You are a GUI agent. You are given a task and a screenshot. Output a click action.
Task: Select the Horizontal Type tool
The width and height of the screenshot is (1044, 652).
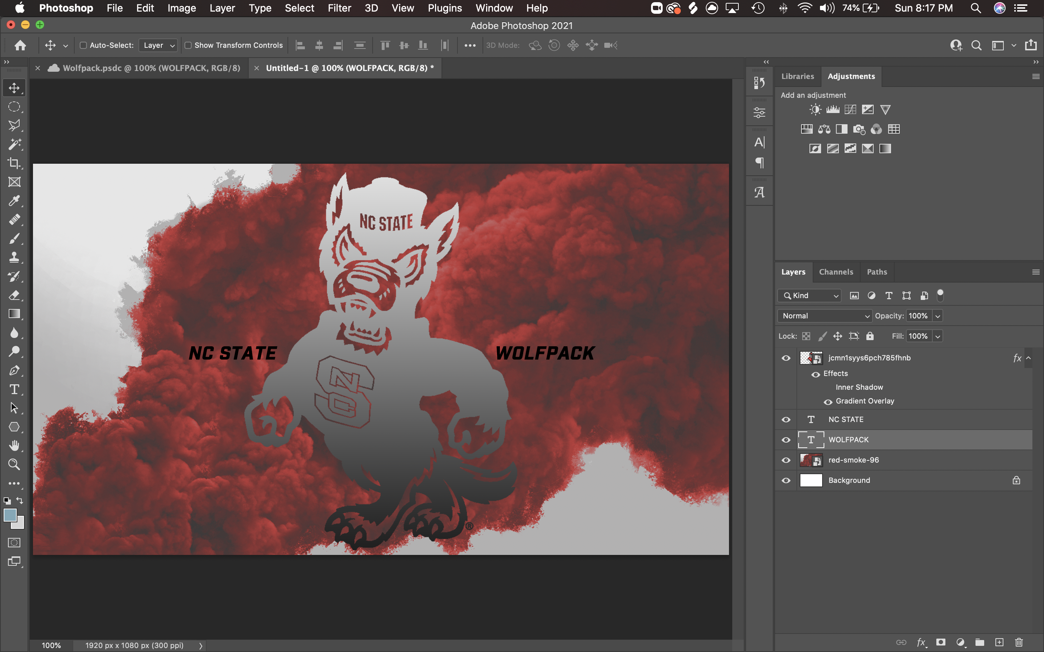pyautogui.click(x=14, y=389)
